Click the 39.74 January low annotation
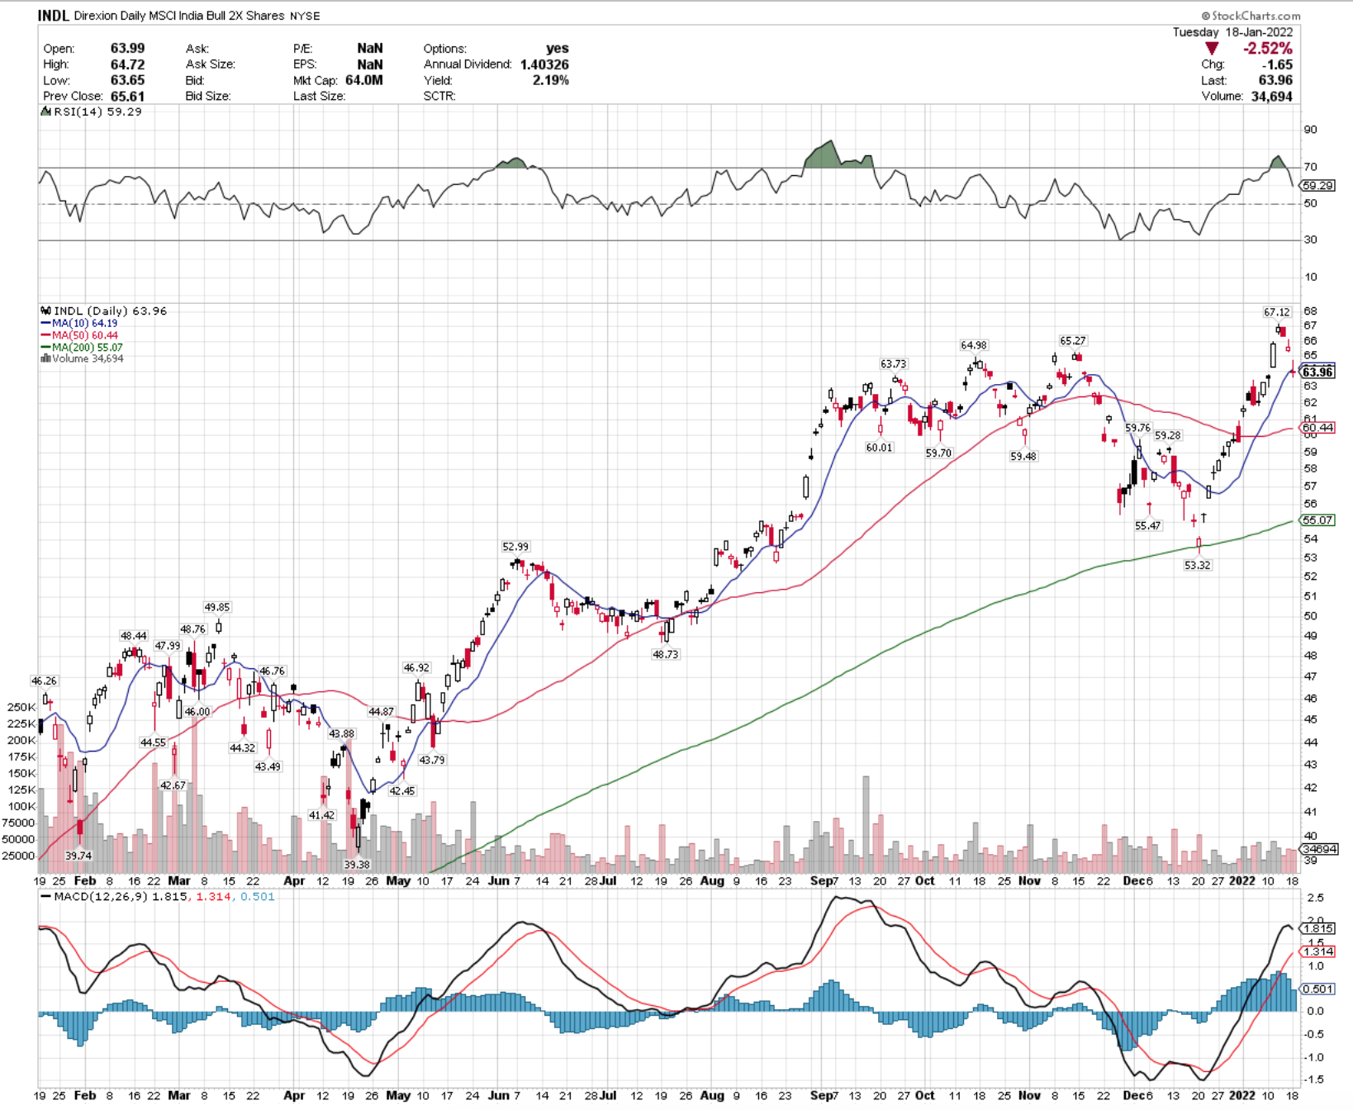The height and width of the screenshot is (1110, 1353). point(78,856)
